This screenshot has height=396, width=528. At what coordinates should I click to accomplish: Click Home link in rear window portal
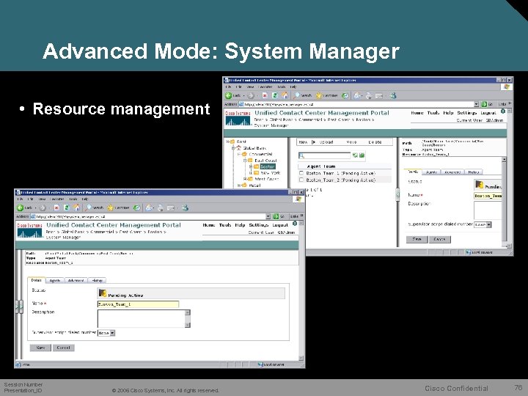(417, 113)
